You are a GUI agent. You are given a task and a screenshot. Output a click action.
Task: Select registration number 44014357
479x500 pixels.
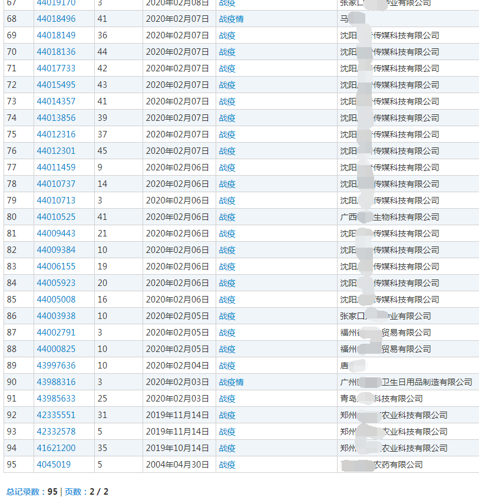(x=56, y=101)
